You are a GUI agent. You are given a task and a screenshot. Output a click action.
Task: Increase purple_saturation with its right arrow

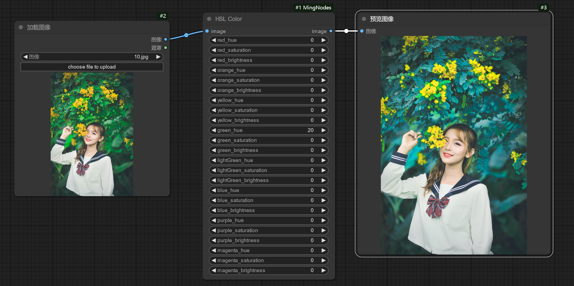coord(323,230)
